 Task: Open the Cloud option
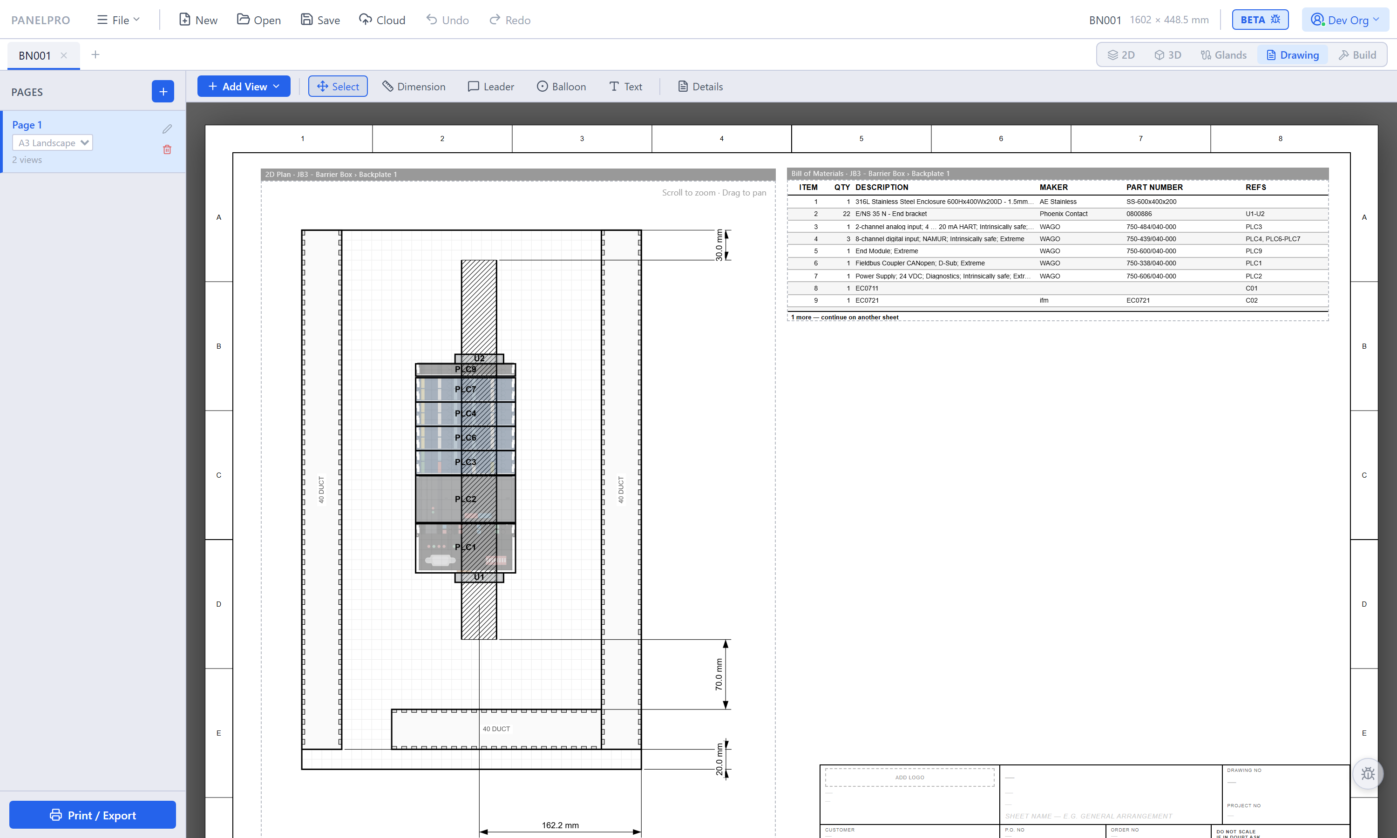point(382,20)
